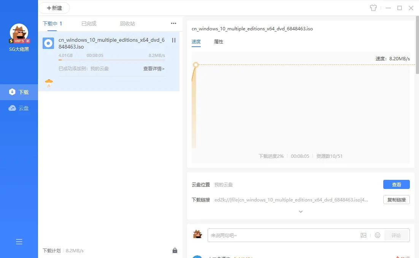Screen dimensions: 419x258
Task: Click the 下载计划 label at the bottom
Action: 52,250
